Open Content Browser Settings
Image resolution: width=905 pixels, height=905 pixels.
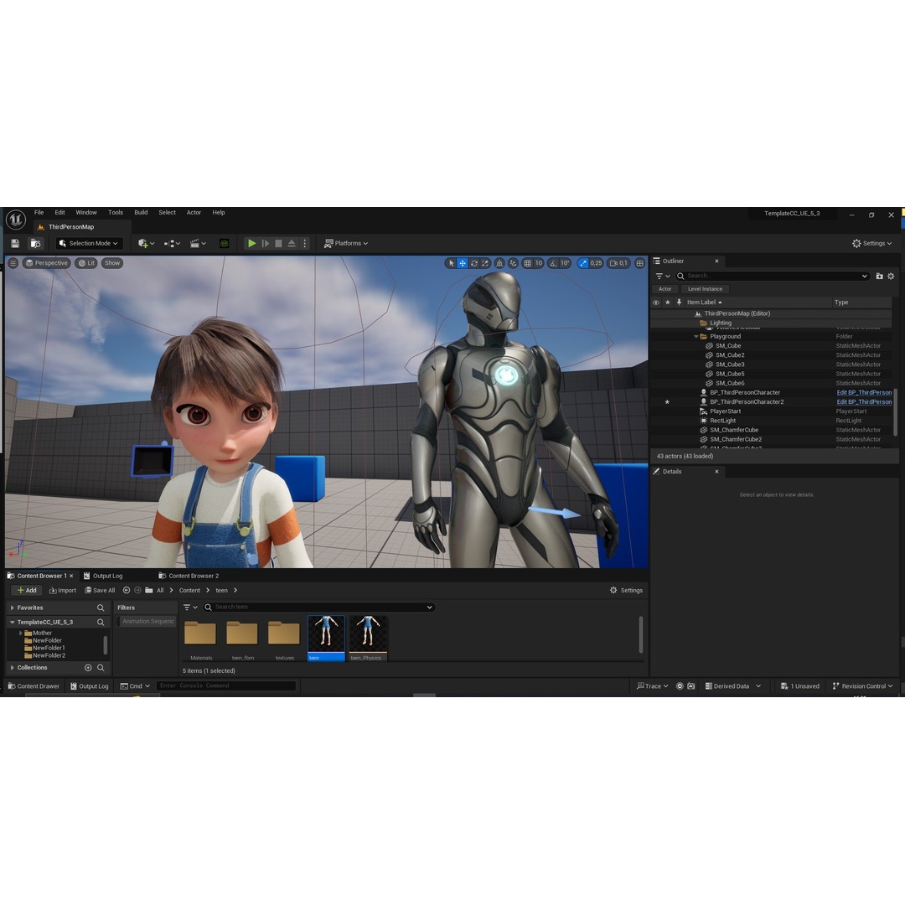coord(626,591)
